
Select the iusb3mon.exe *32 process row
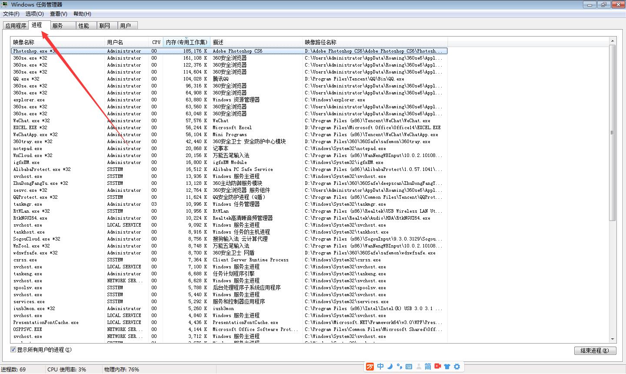click(x=229, y=308)
